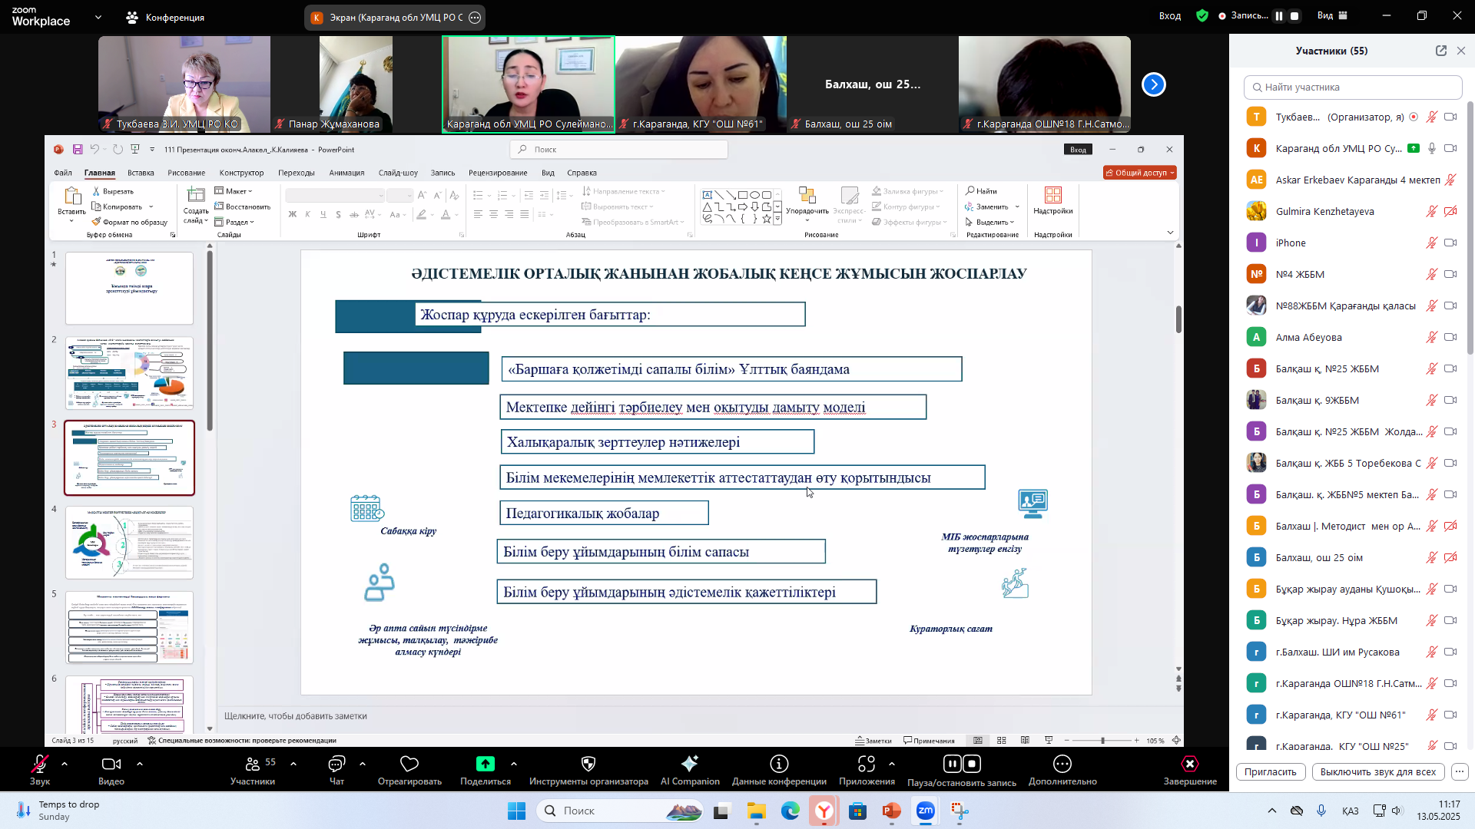
Task: Open the Анимация ribbon tab
Action: pos(346,173)
